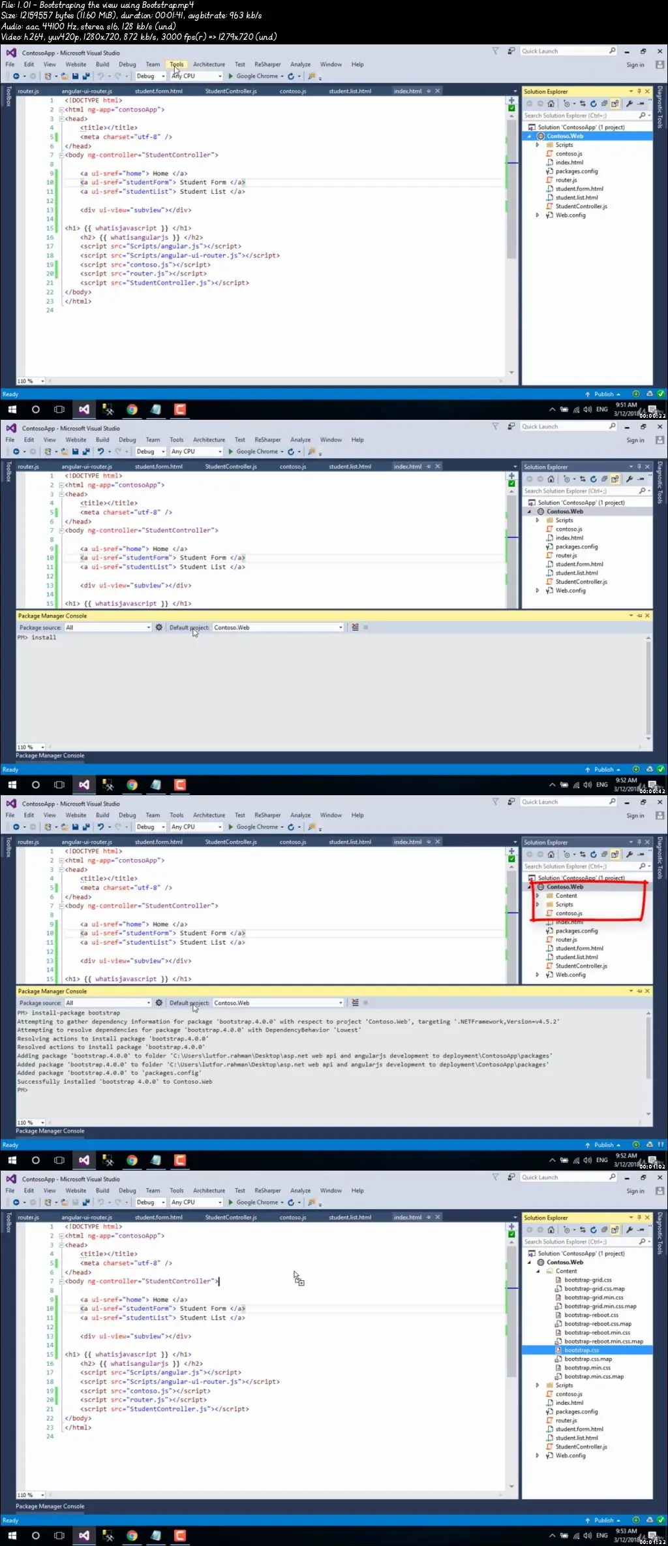Image resolution: width=668 pixels, height=1546 pixels.
Task: Toggle the index.html tab pin in the top frame
Action: [429, 91]
